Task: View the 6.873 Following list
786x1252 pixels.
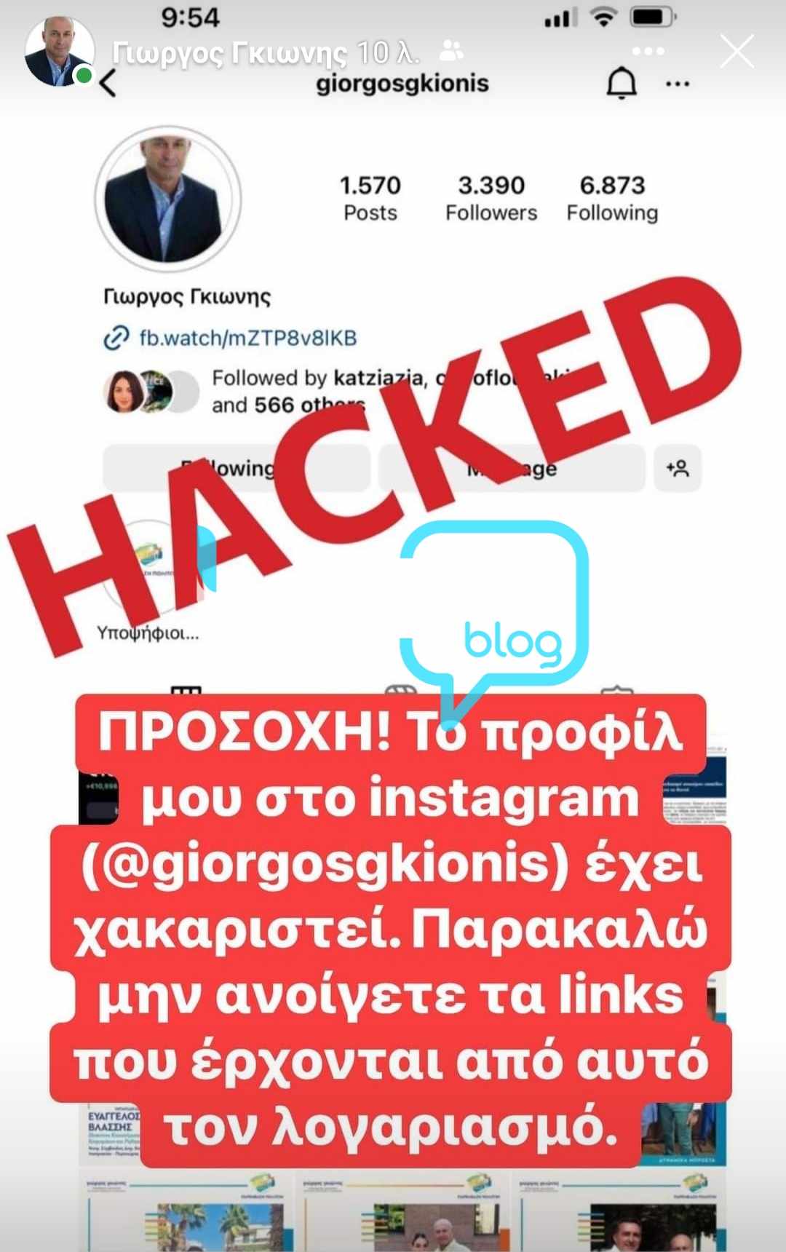Action: pos(612,198)
